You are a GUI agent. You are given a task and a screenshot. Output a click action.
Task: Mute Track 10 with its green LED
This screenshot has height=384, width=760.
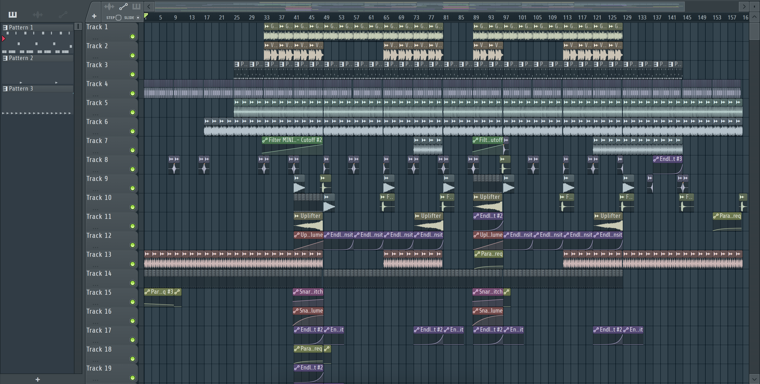coord(132,207)
